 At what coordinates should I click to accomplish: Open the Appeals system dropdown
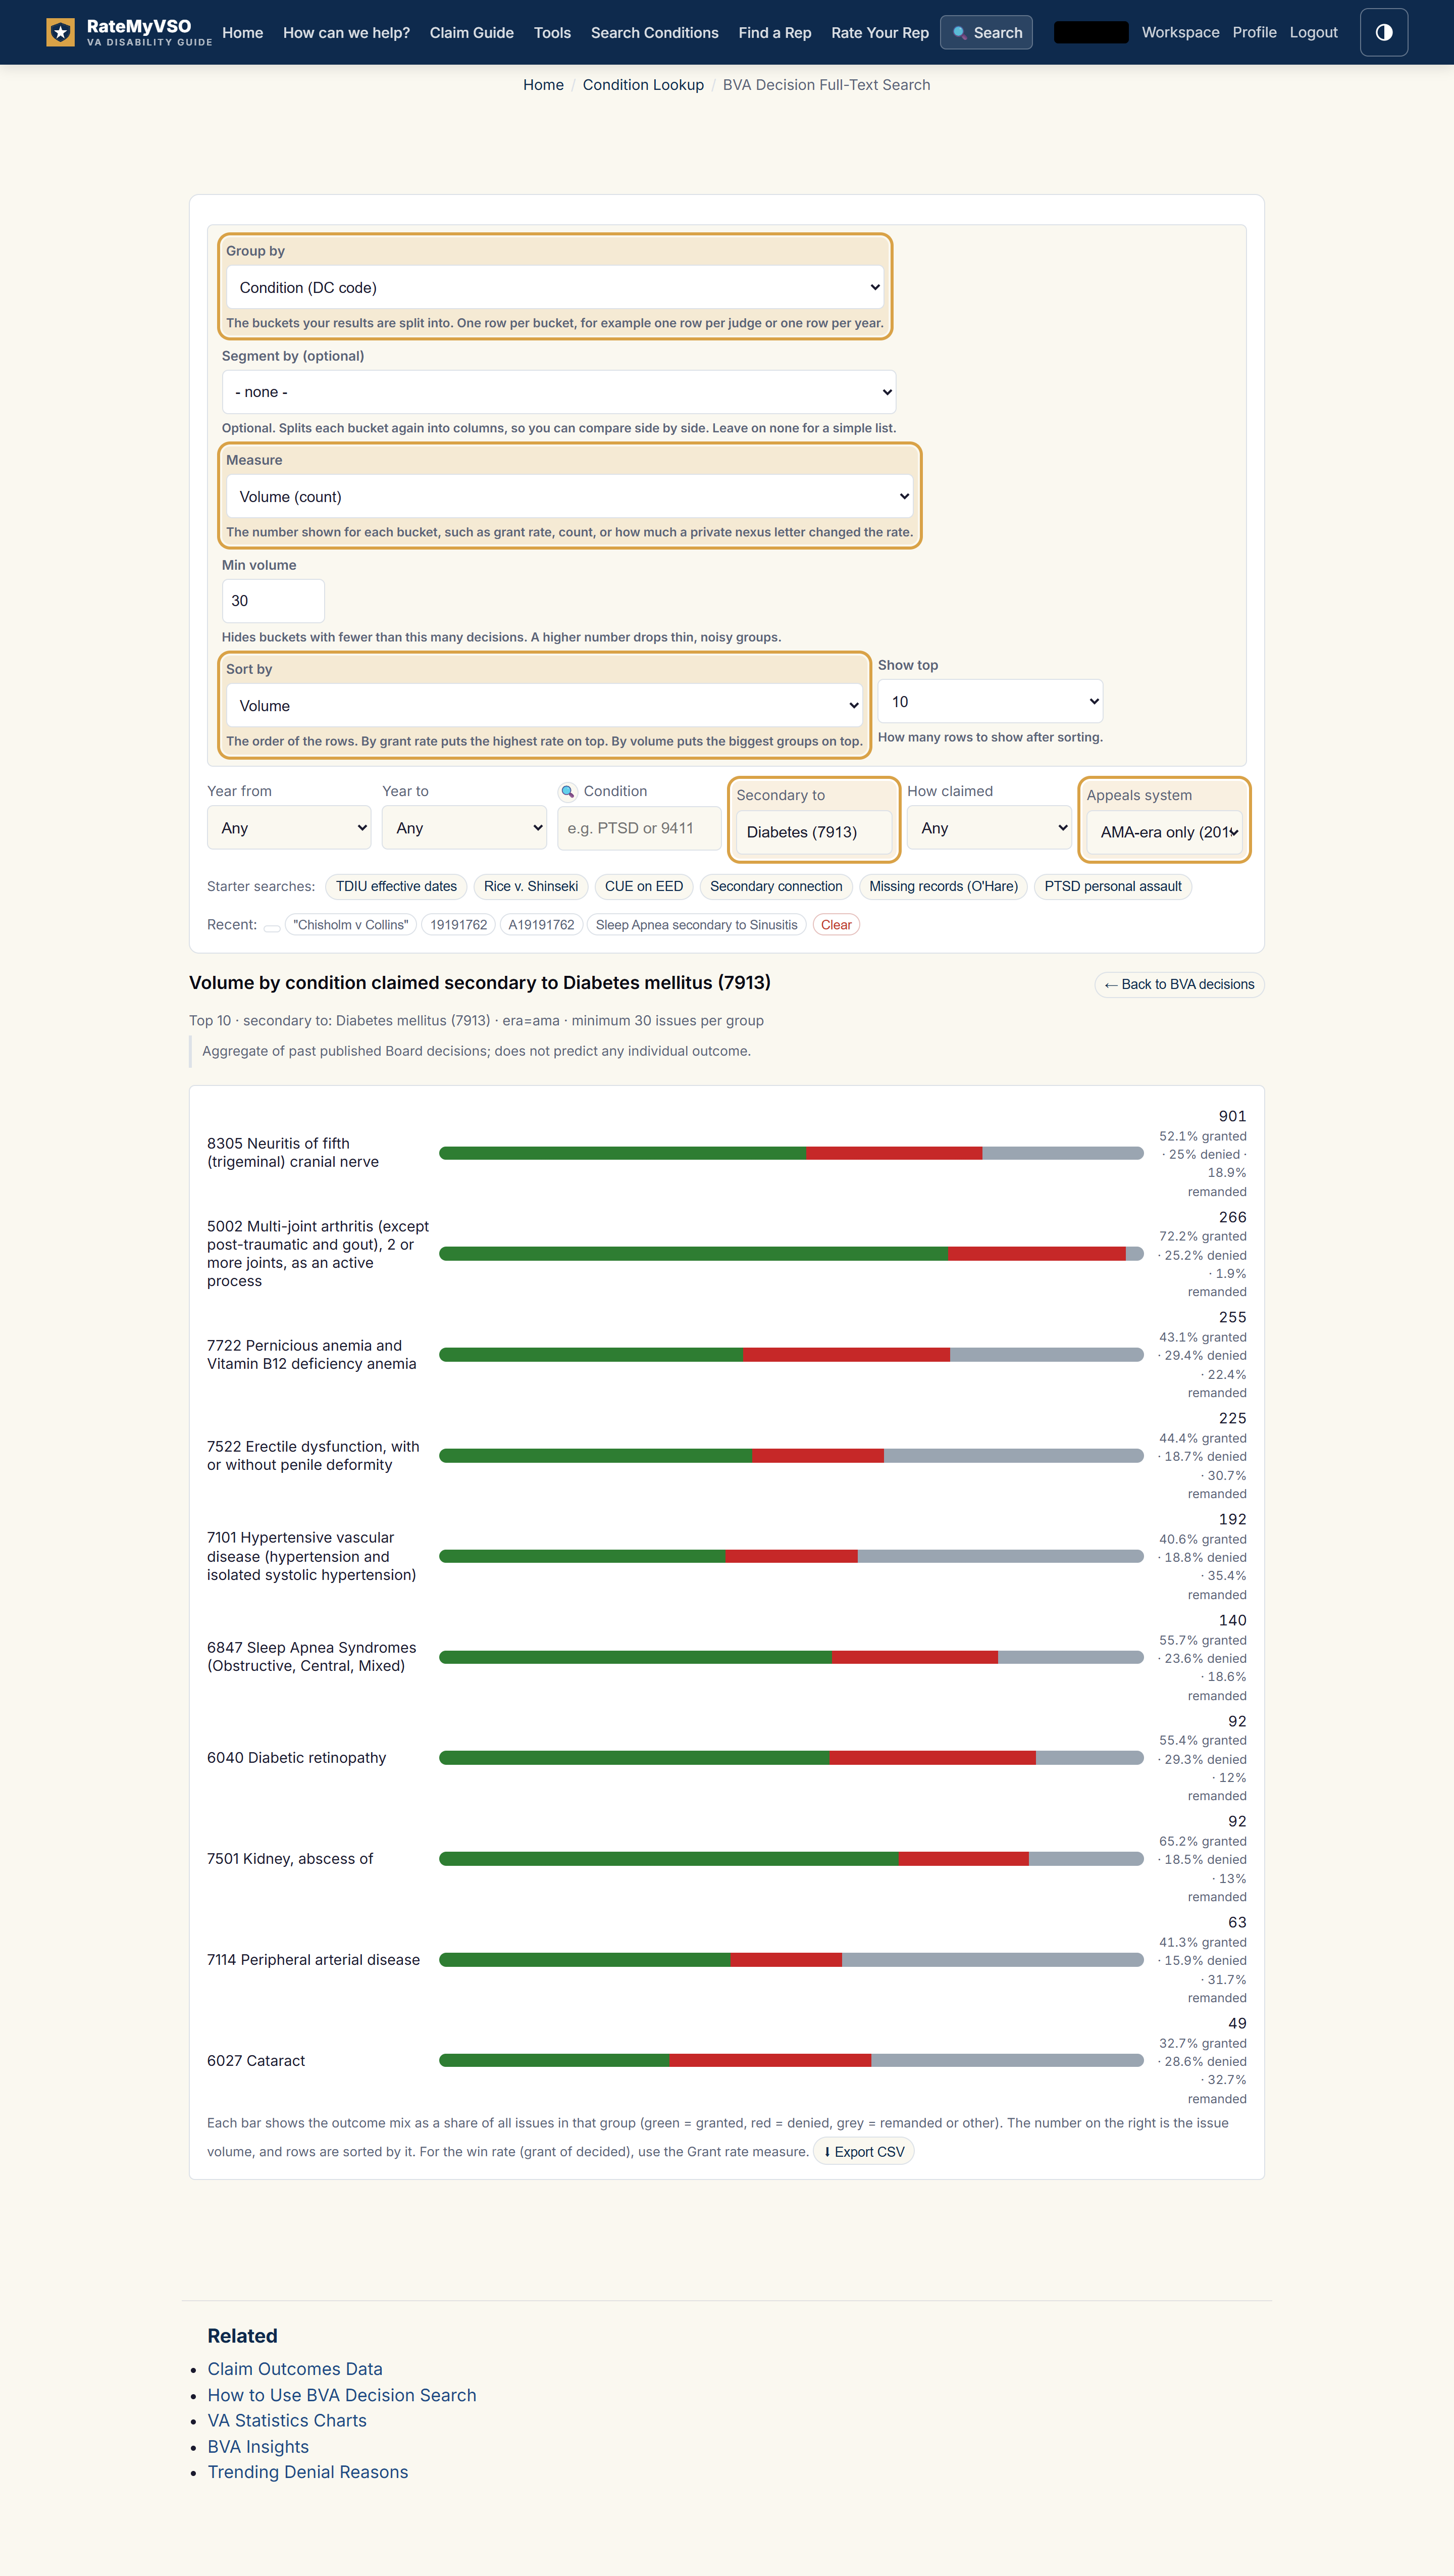click(1164, 832)
